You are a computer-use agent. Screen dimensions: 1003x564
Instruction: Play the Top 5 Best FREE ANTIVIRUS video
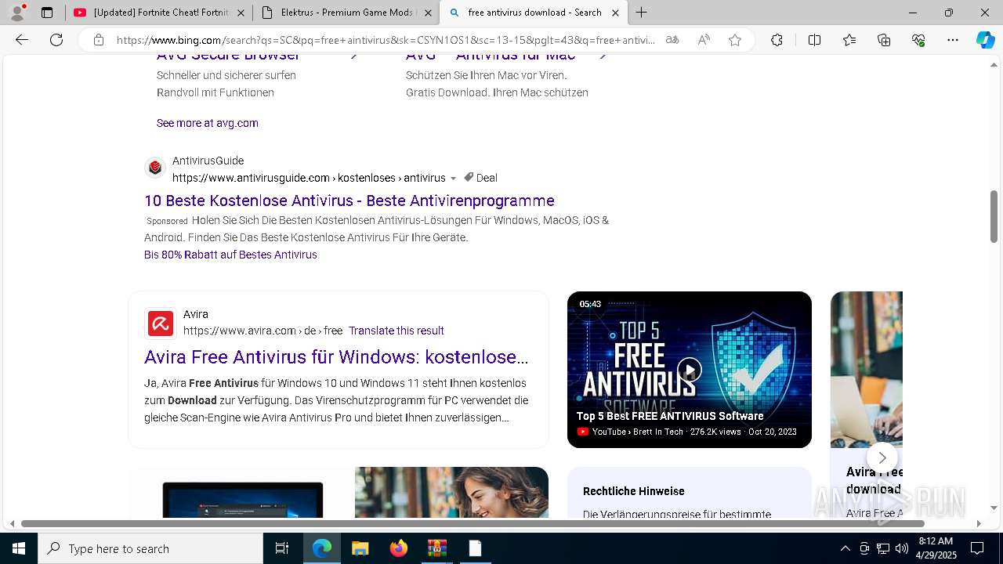click(690, 370)
